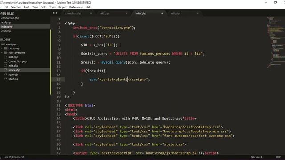Open the Project menu

pyautogui.click(x=62, y=7)
